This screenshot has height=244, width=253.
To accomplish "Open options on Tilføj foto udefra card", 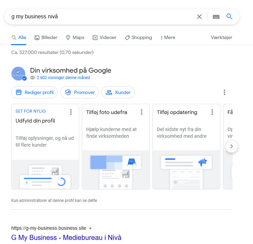I will tap(142, 112).
